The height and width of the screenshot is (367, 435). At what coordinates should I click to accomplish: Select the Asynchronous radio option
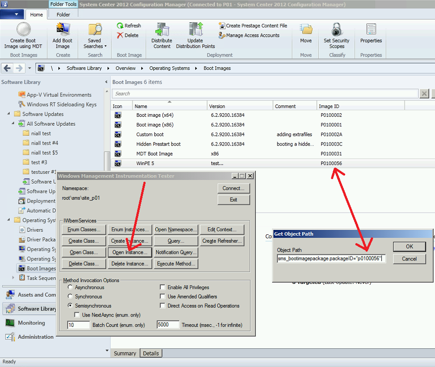[x=70, y=287]
